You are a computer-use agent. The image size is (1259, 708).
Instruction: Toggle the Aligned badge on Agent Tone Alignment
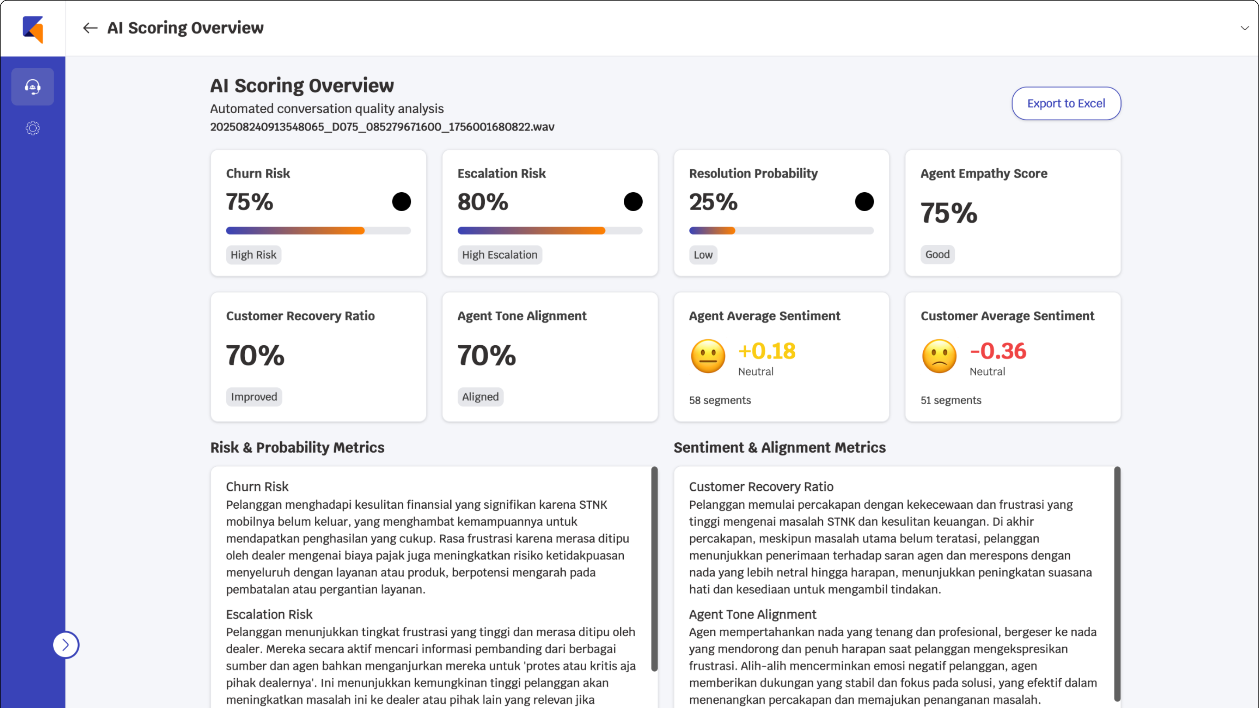tap(480, 397)
